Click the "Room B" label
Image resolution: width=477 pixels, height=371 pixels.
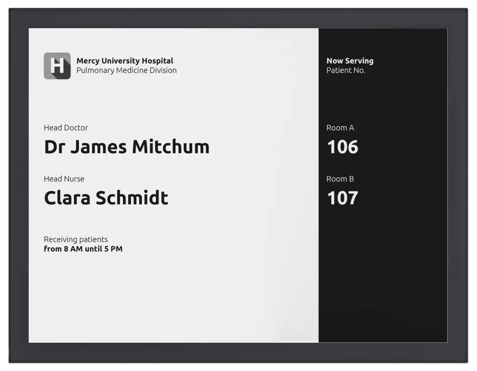coord(340,179)
